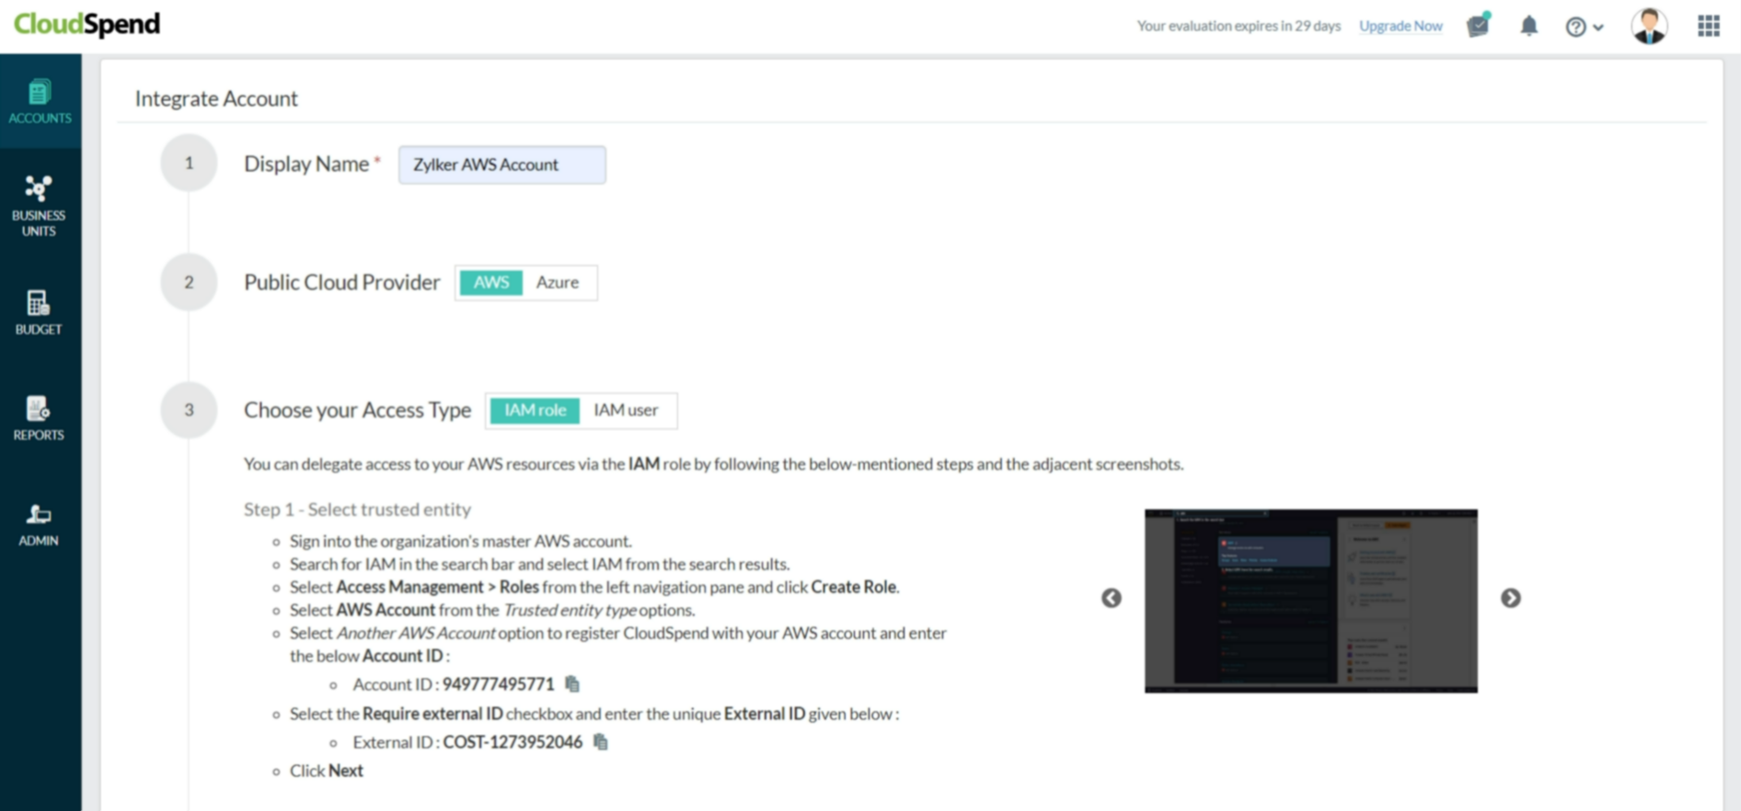Click the evaluation expires in 29 days text
Viewport: 1741px width, 811px height.
[x=1239, y=26]
